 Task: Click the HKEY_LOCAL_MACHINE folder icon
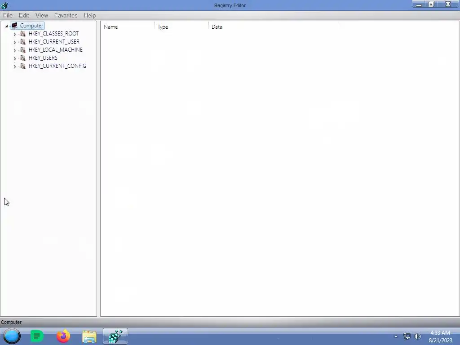23,50
